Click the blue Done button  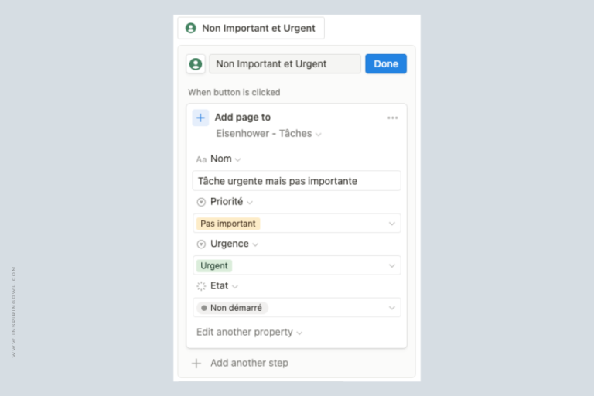(x=386, y=63)
